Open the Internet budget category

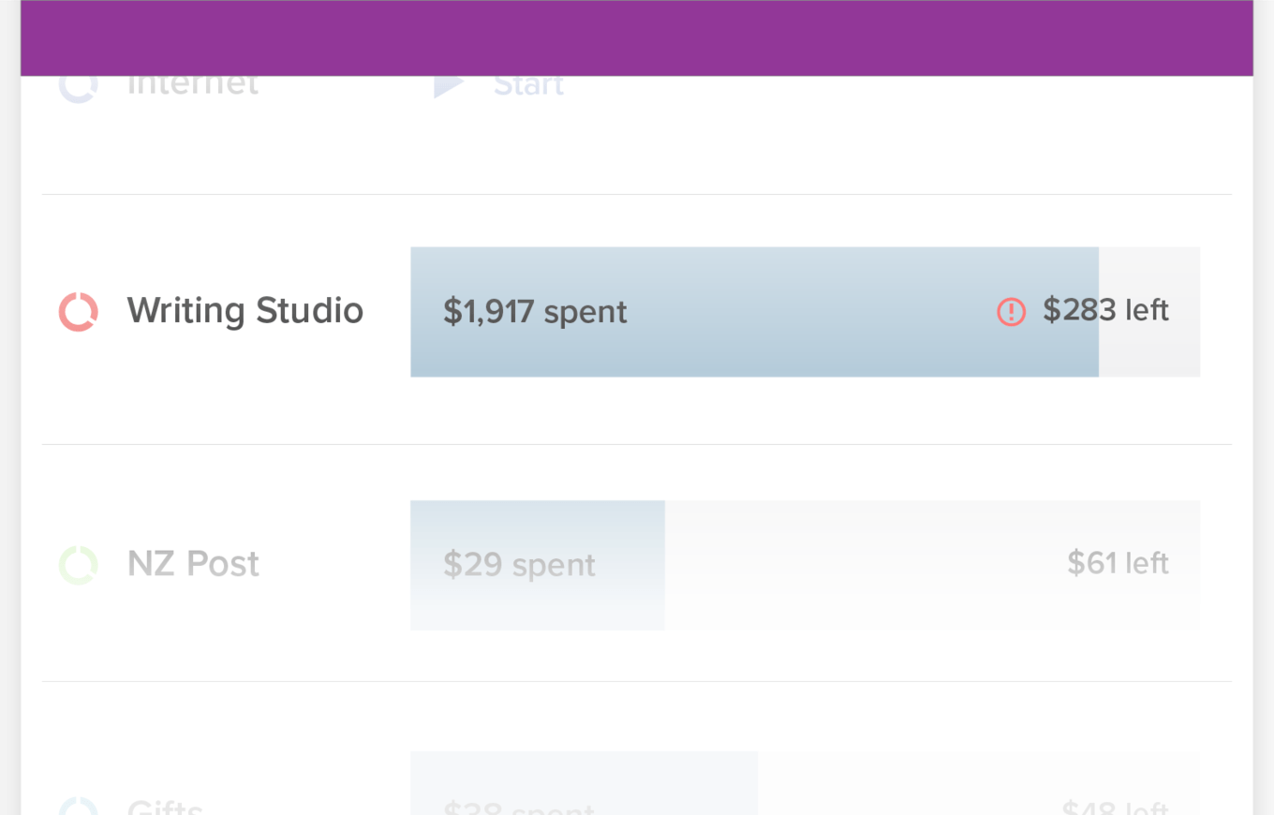[x=193, y=82]
